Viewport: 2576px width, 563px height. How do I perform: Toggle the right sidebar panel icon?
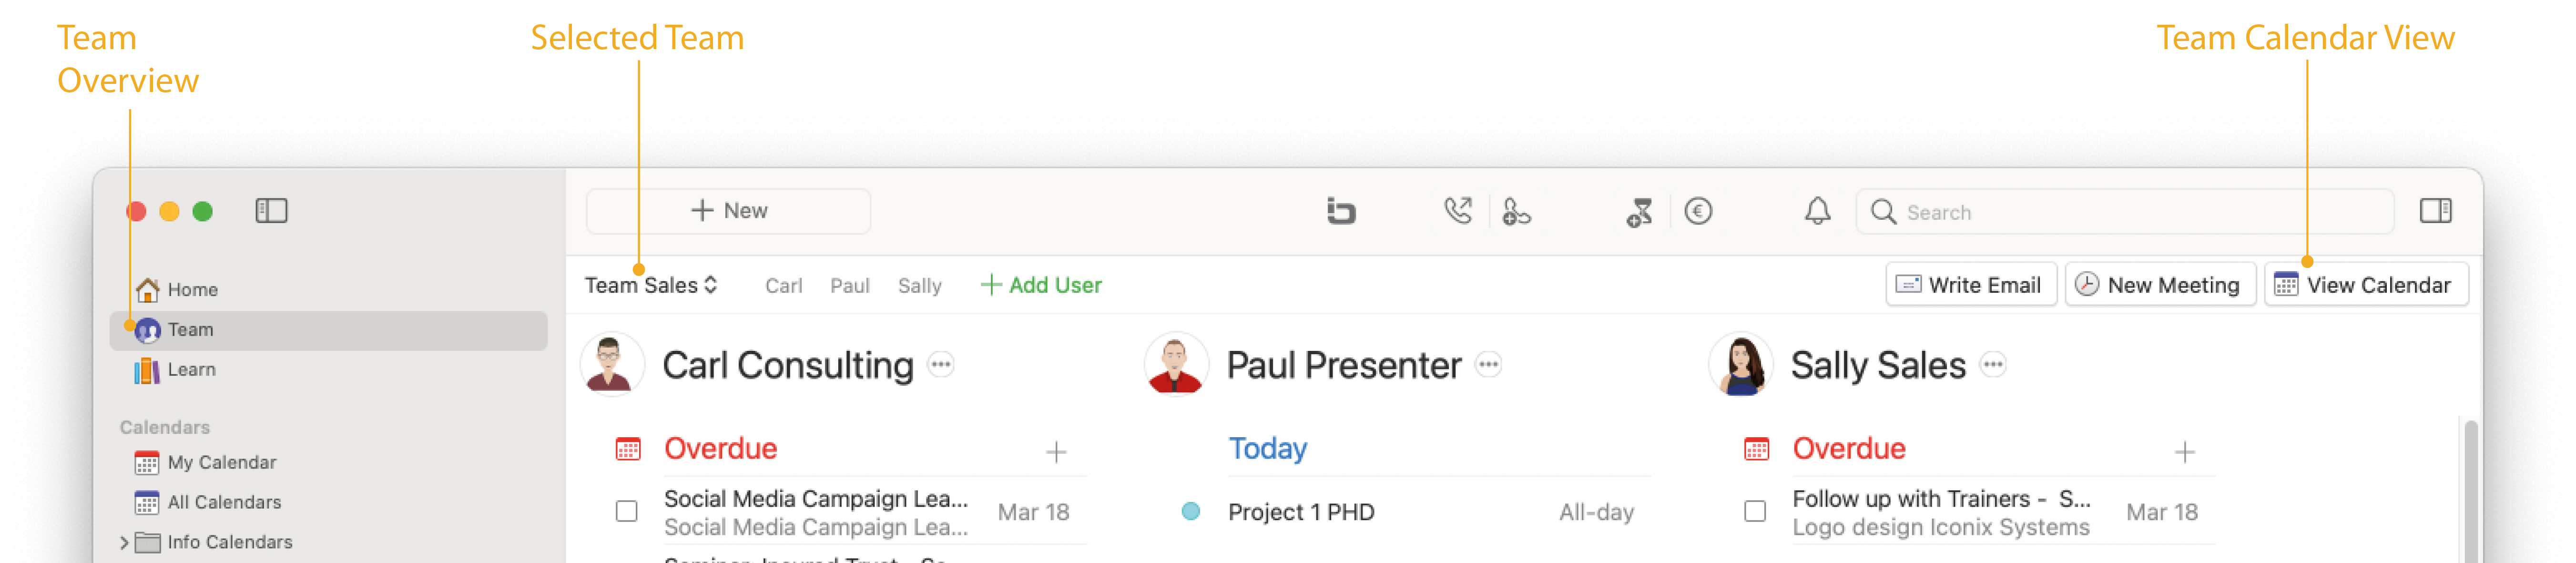click(2435, 211)
